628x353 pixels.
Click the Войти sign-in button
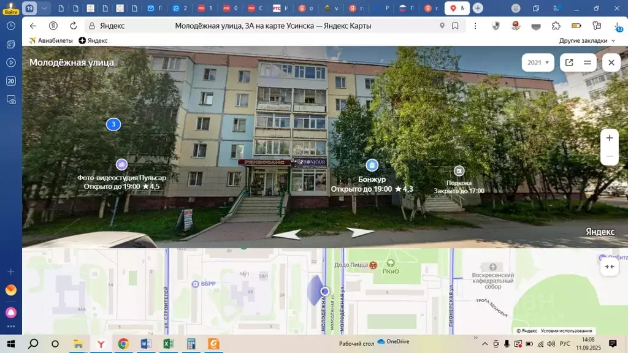click(10, 12)
